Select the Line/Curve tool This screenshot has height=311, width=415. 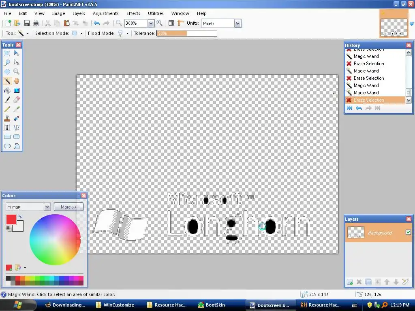(16, 128)
